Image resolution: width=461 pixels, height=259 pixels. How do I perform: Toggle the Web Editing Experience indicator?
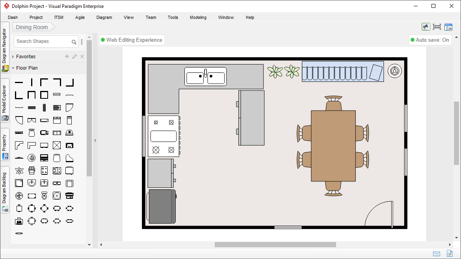click(x=132, y=40)
